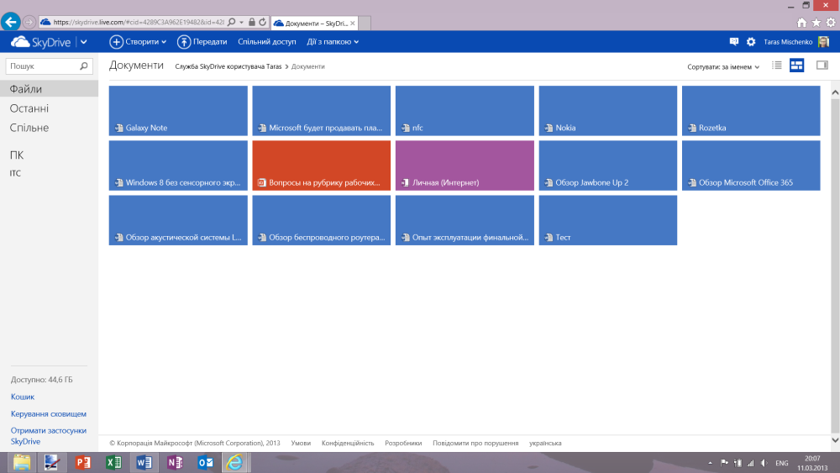Open the Galaxy Note document
Viewport: 840px width, 473px height.
178,110
